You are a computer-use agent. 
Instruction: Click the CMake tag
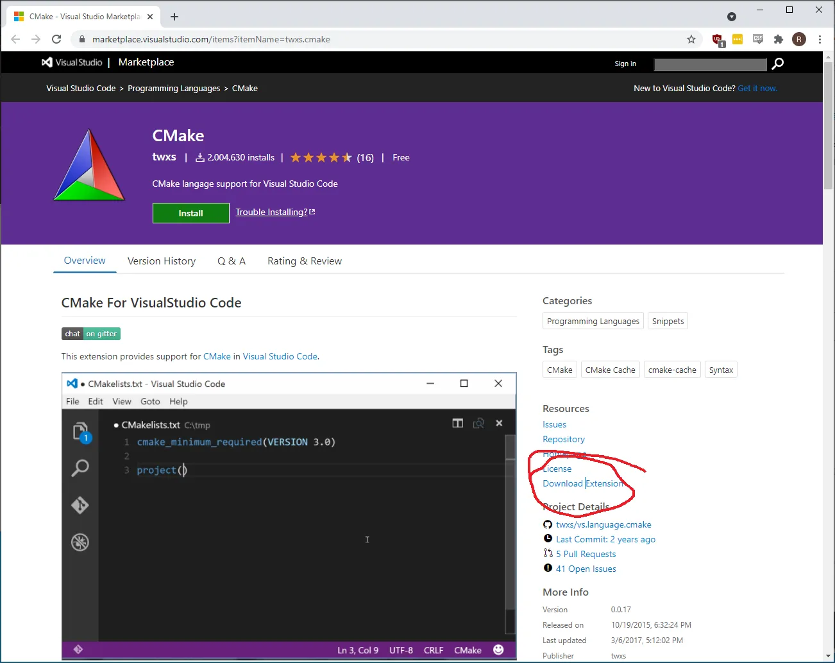(560, 370)
